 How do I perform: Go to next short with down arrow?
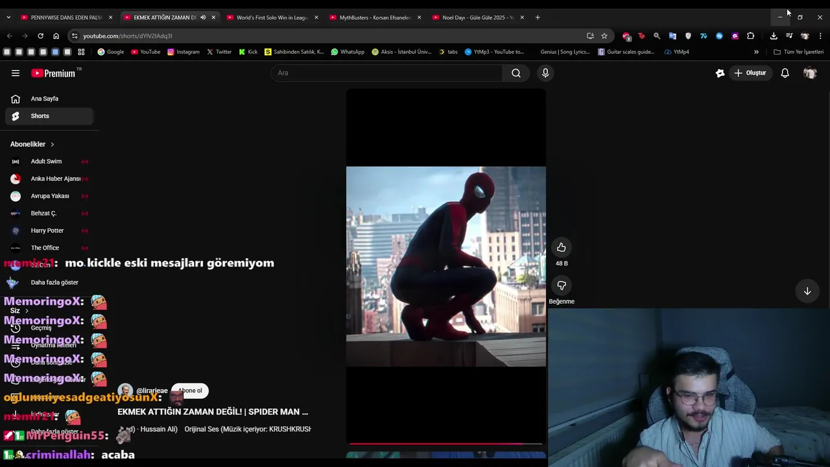point(807,291)
